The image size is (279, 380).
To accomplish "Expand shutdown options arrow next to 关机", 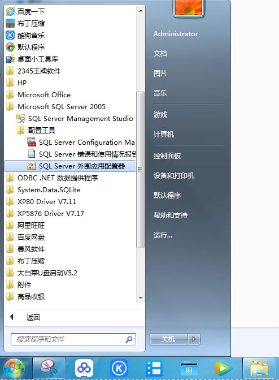I will (x=194, y=339).
